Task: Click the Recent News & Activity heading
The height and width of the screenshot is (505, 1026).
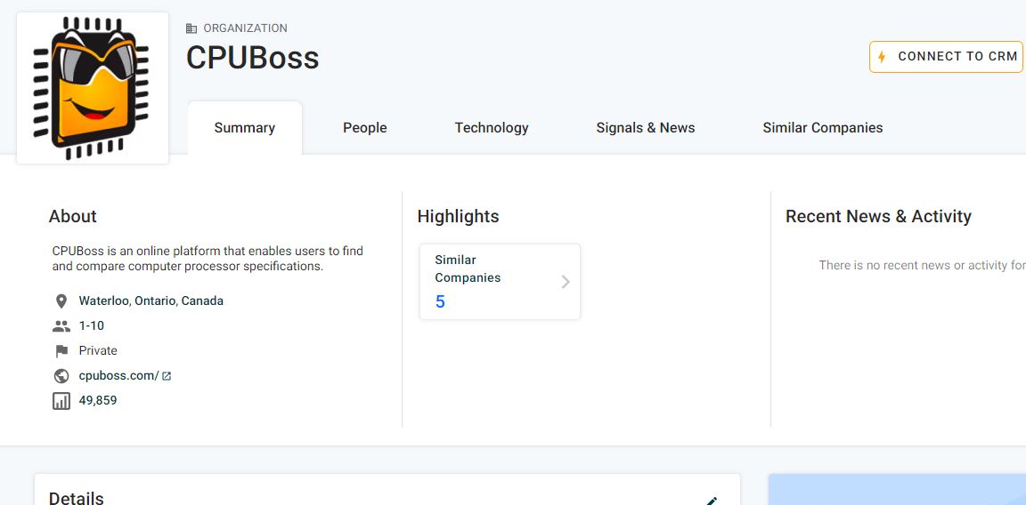Action: tap(878, 216)
